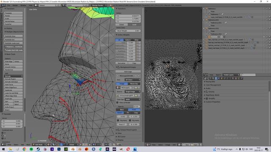
Task: Click the active Blender taskbar icon
Action: pyautogui.click(x=73, y=149)
